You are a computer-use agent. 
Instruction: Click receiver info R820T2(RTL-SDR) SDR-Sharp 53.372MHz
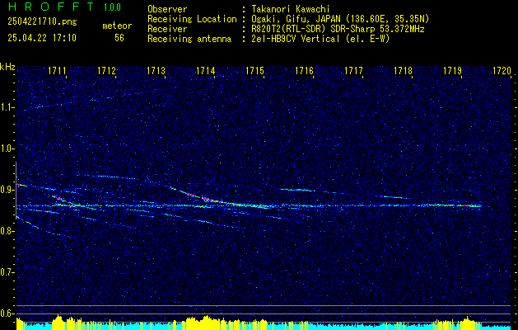pos(338,29)
